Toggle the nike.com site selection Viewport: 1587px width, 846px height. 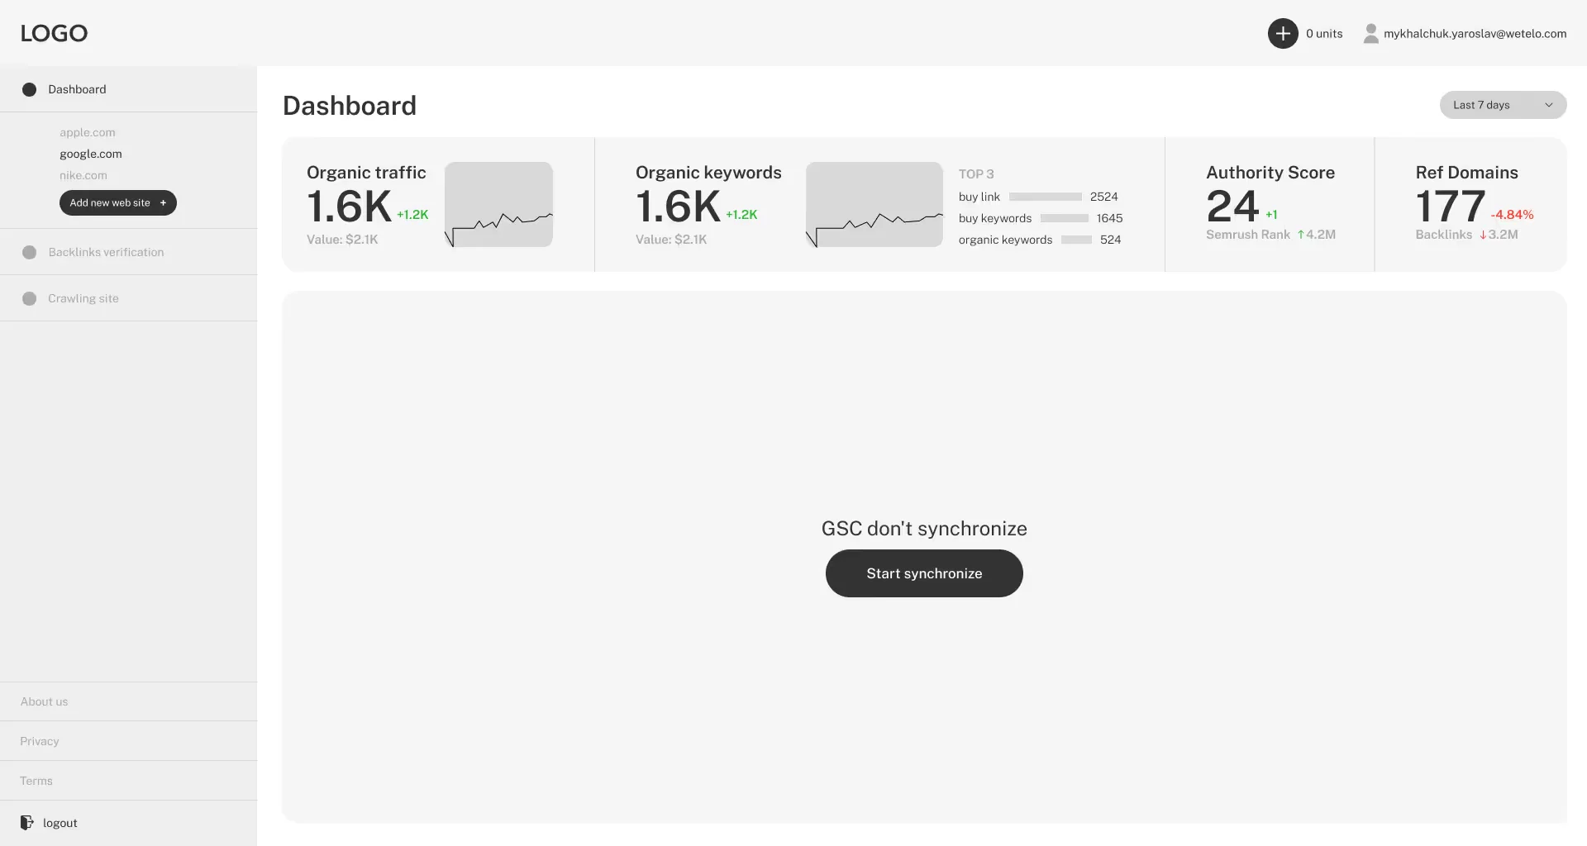83,175
